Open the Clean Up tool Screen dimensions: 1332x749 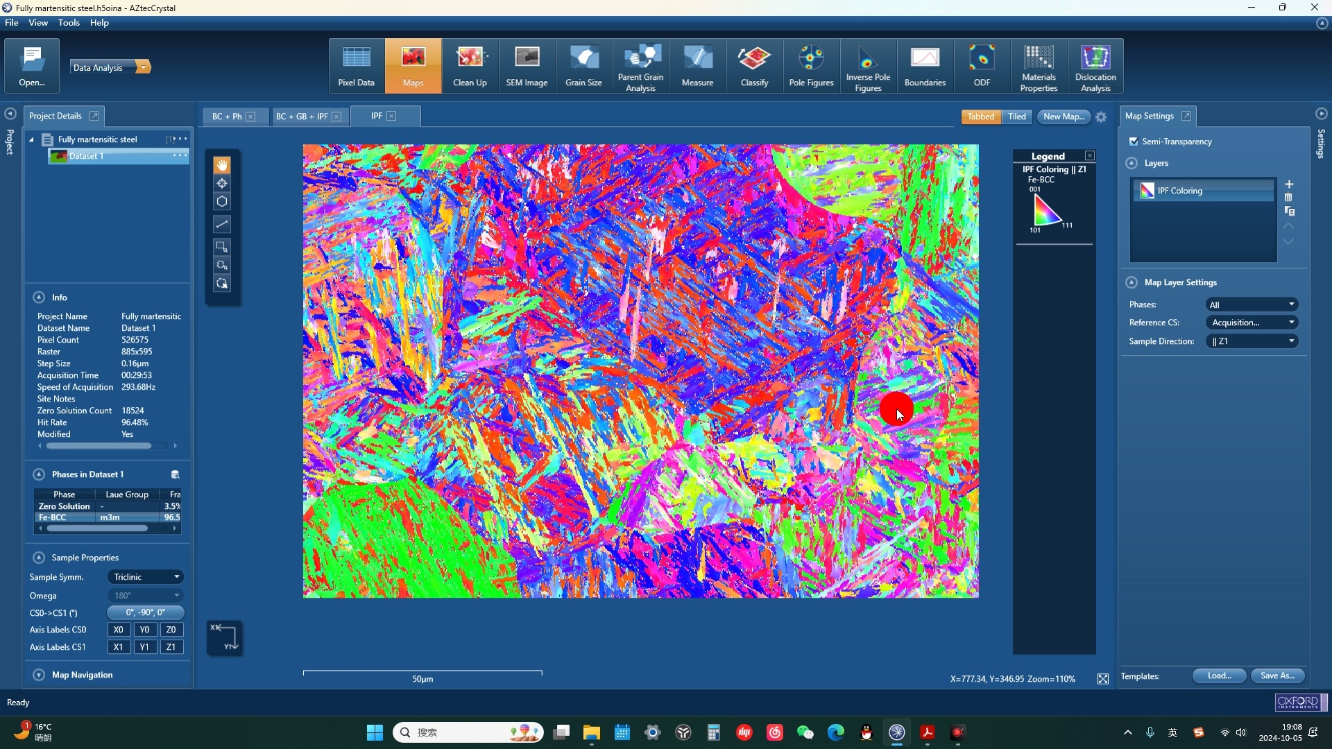tap(470, 67)
